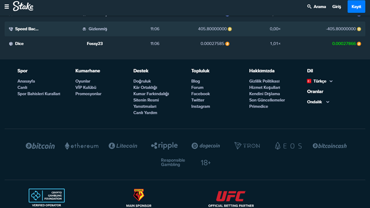Go to Oyunlar under Kumarhane
The width and height of the screenshot is (370, 208).
[x=82, y=81]
